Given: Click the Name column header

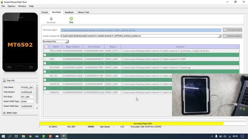Looking at the screenshot, I should coord(56,47).
